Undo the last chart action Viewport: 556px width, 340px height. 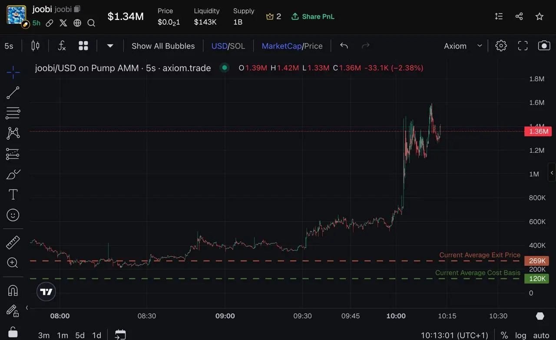(344, 46)
